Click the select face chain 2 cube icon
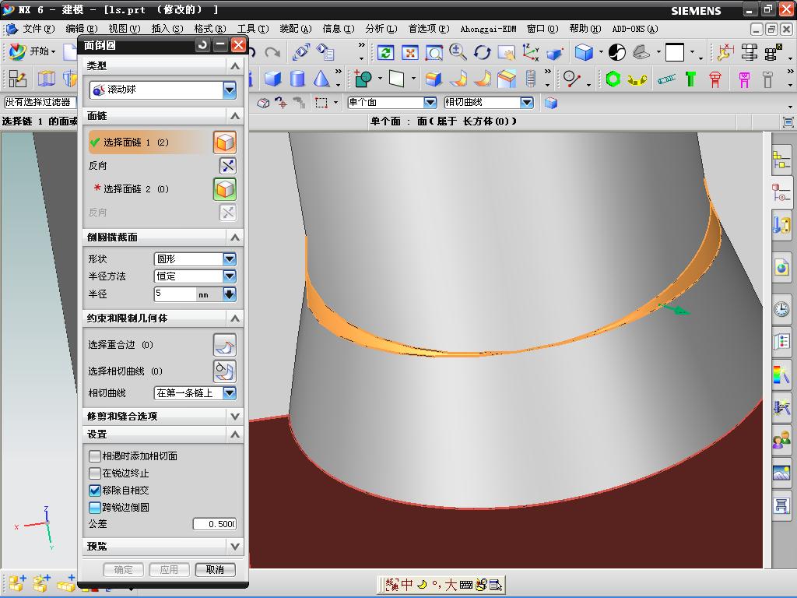The image size is (797, 598). point(225,189)
